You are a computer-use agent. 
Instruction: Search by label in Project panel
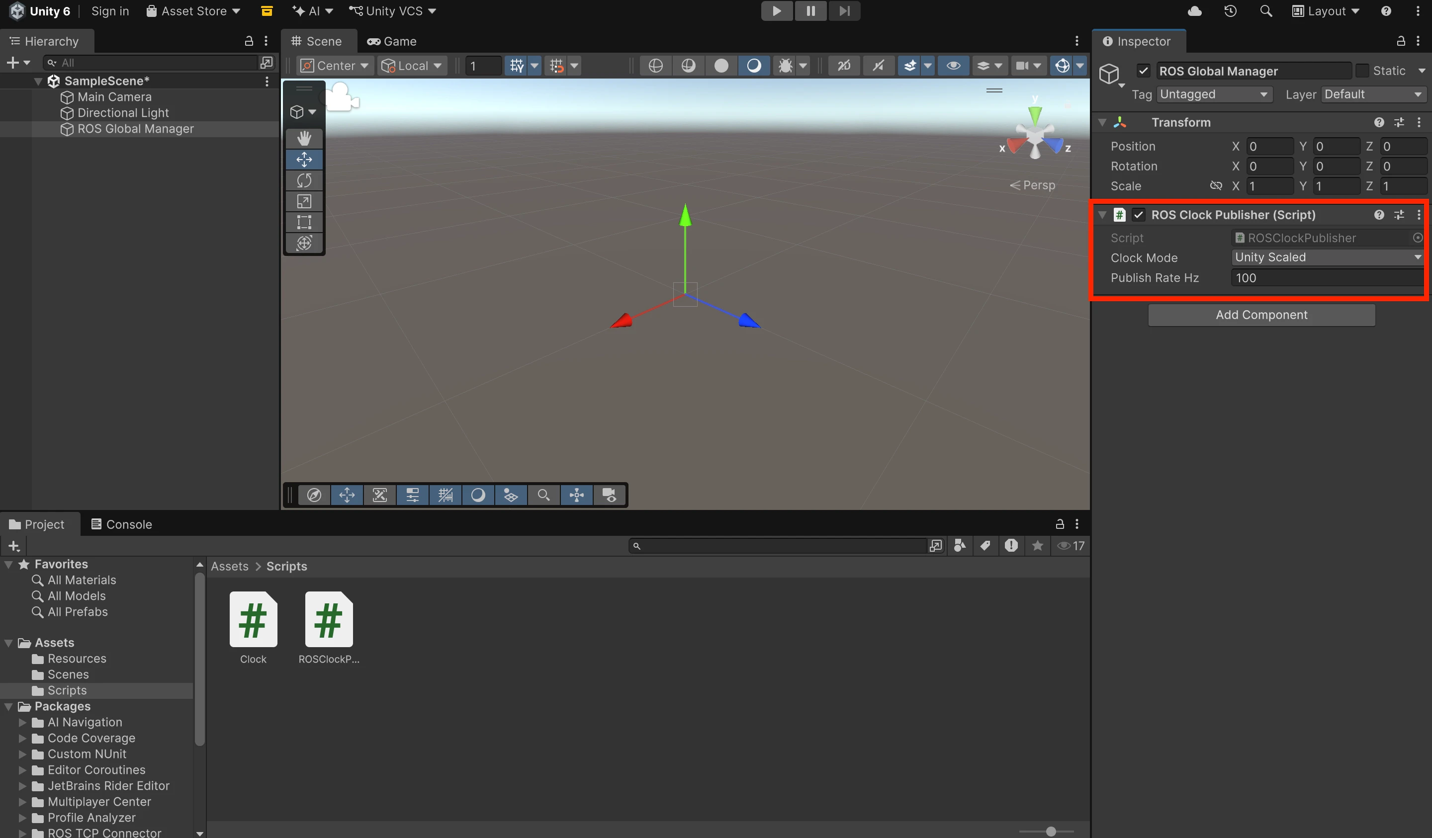click(x=985, y=545)
